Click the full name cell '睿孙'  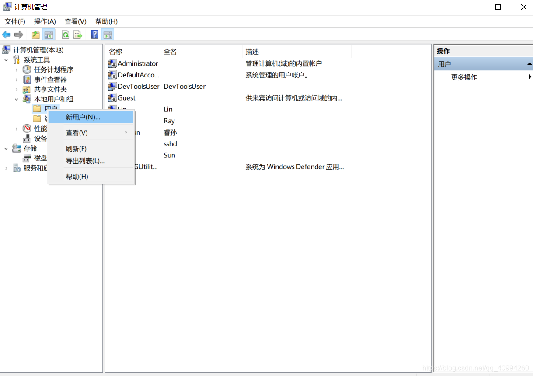pos(170,132)
